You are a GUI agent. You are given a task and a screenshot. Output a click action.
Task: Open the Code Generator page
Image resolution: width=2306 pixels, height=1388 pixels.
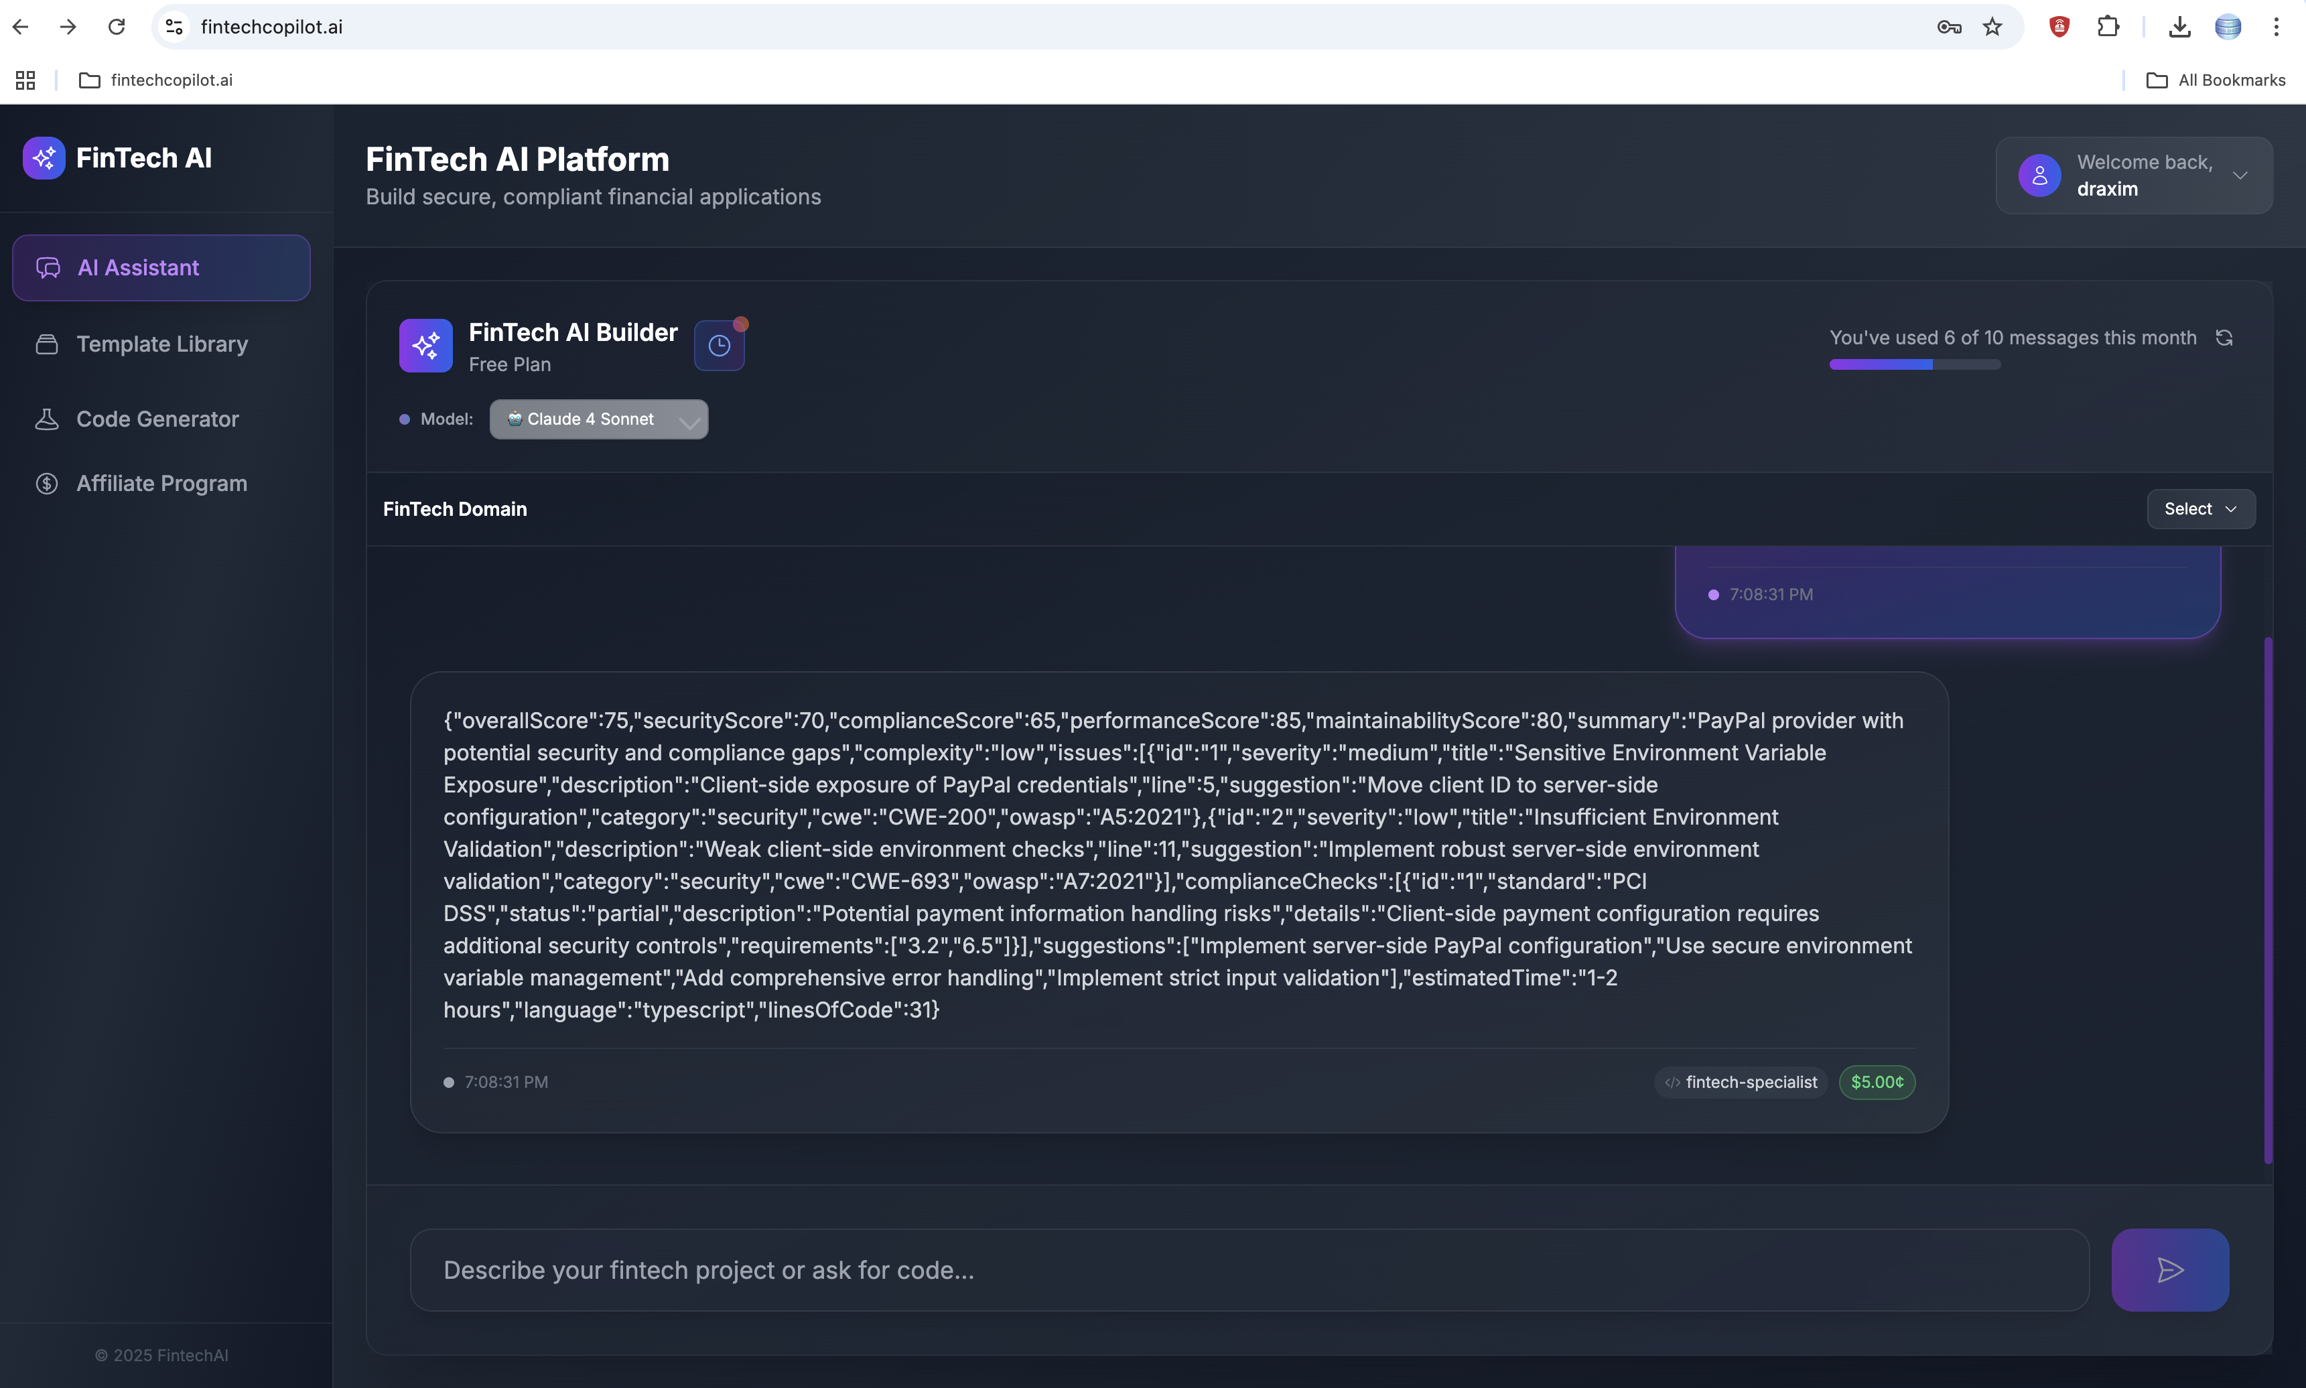tap(157, 419)
